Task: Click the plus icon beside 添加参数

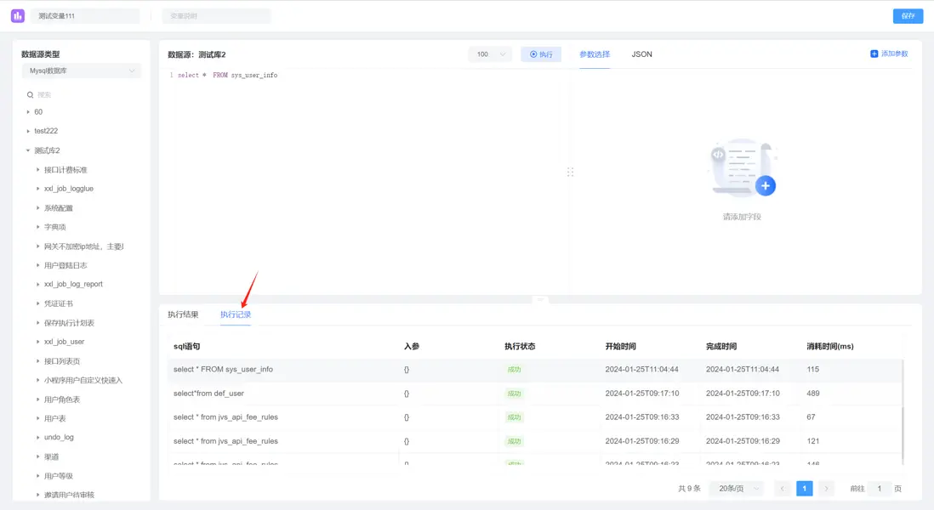Action: point(874,54)
